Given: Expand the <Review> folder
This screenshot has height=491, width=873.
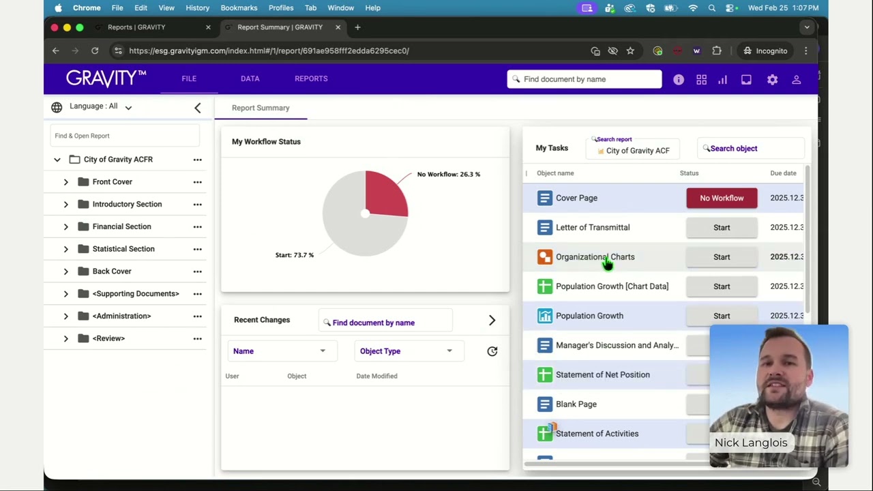Looking at the screenshot, I should click(x=65, y=338).
